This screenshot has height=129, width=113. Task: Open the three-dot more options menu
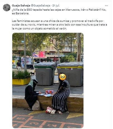click(106, 6)
